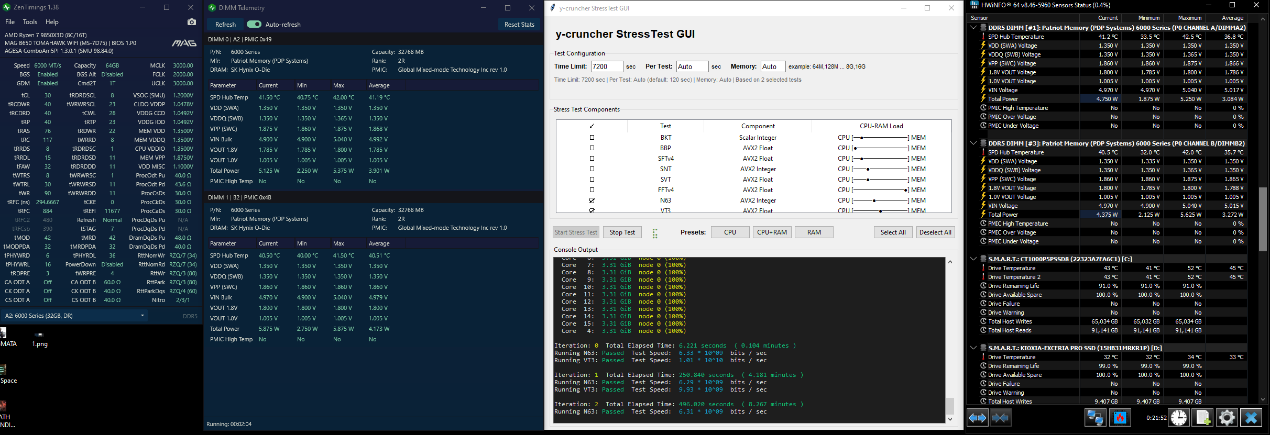Click the DIMM Telemetry title bar icon
This screenshot has height=435, width=1270.
(212, 8)
